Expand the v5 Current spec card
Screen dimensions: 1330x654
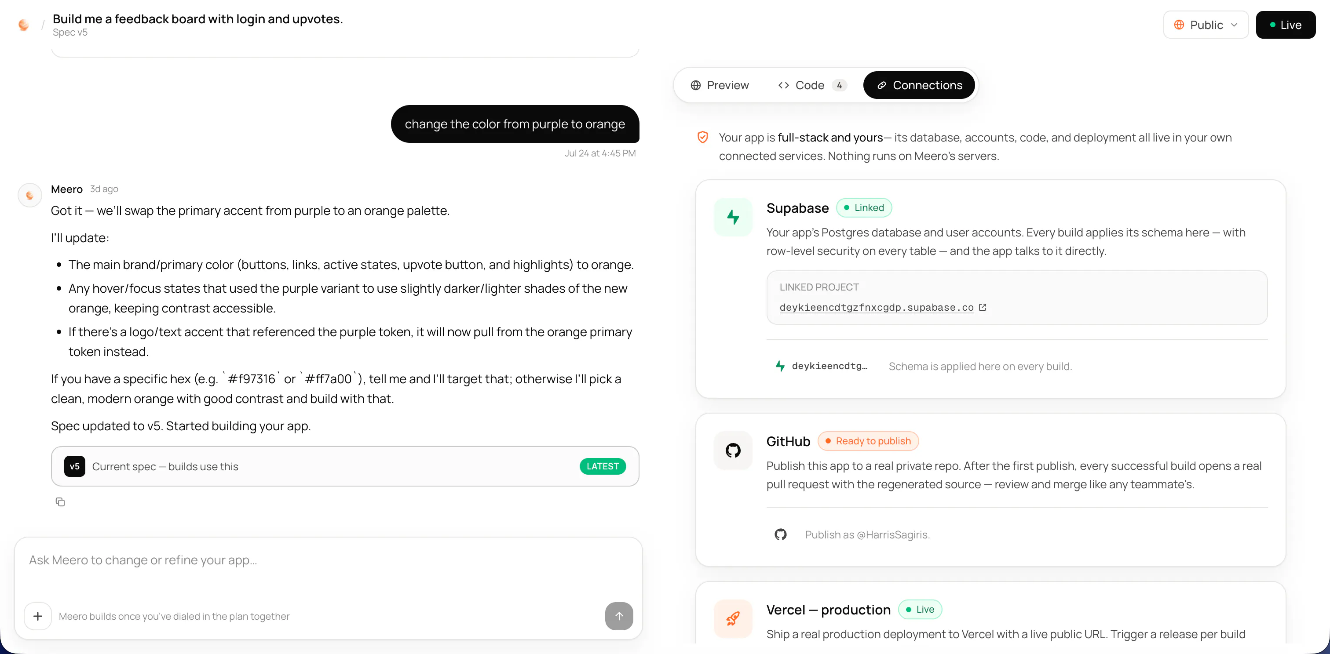coord(345,466)
